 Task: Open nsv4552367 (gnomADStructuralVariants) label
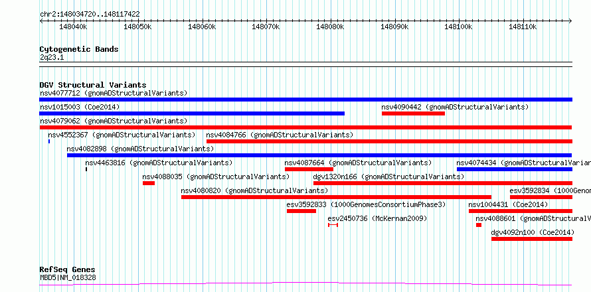click(122, 135)
